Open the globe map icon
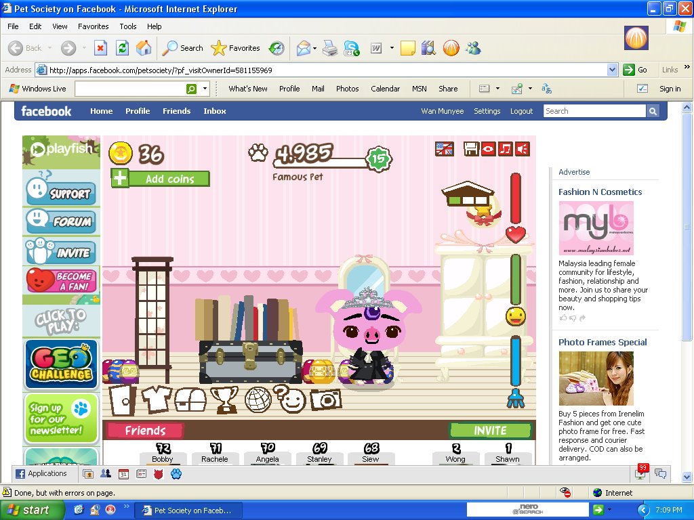This screenshot has height=520, width=694. tap(258, 399)
